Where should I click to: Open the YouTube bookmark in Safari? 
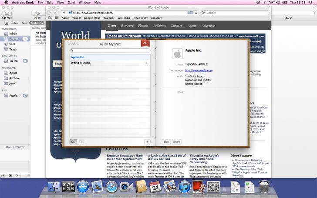click(109, 18)
